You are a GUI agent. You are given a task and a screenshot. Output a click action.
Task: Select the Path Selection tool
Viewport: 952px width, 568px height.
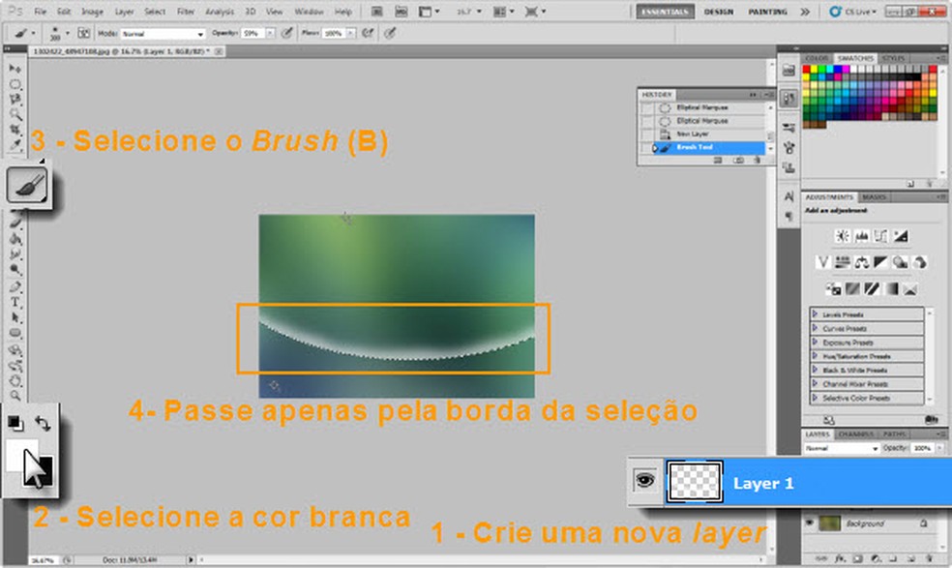point(15,317)
